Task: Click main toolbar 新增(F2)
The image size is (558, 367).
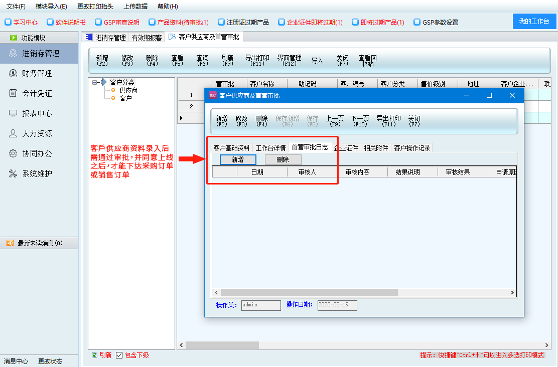Action: click(x=102, y=61)
